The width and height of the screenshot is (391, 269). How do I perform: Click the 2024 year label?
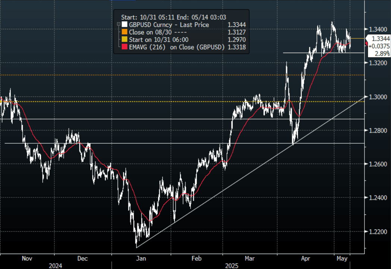(x=55, y=266)
